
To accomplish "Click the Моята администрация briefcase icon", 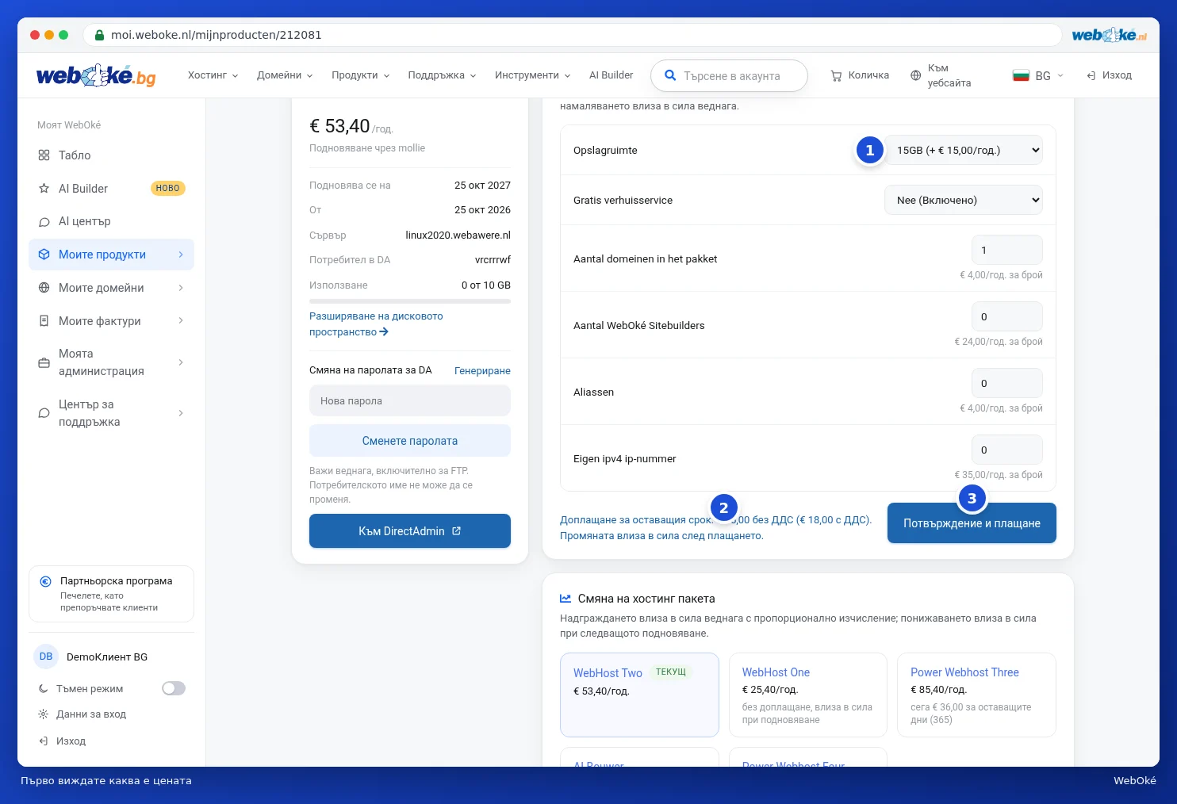I will pyautogui.click(x=44, y=362).
